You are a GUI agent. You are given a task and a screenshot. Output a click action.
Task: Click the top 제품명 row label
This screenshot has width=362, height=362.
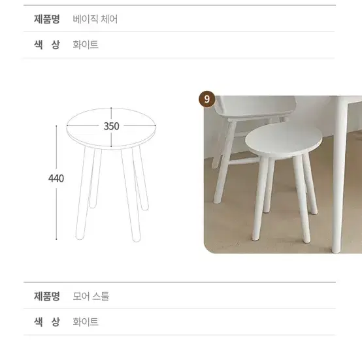(x=47, y=19)
